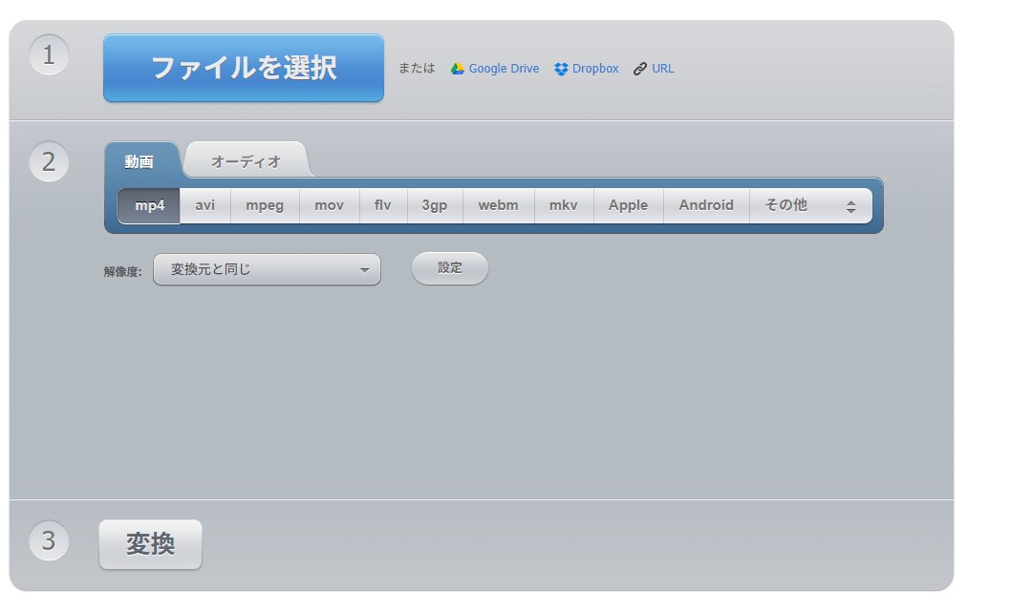Select the mkv format
The image size is (1011, 612).
564,205
